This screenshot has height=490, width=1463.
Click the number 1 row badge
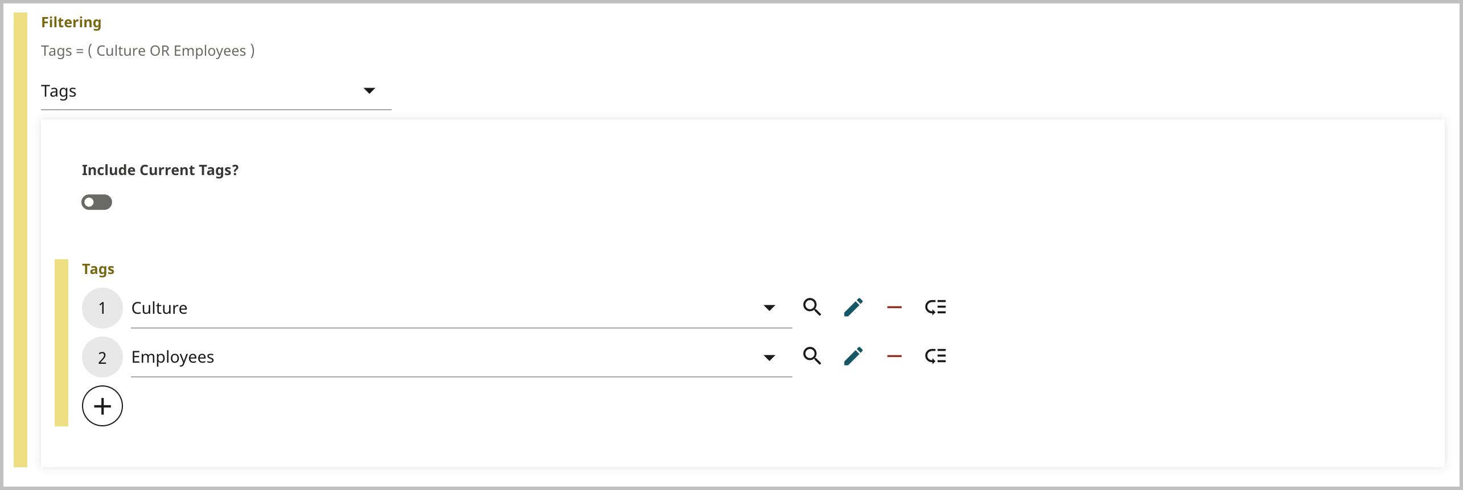[x=102, y=308]
